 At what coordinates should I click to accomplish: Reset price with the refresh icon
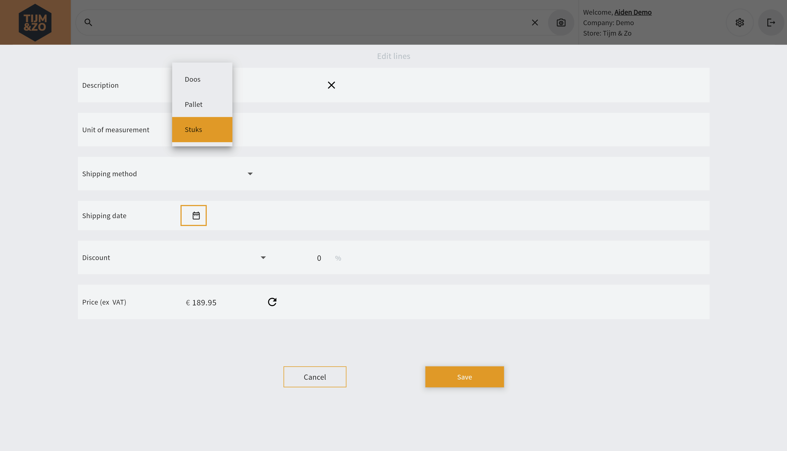point(272,302)
